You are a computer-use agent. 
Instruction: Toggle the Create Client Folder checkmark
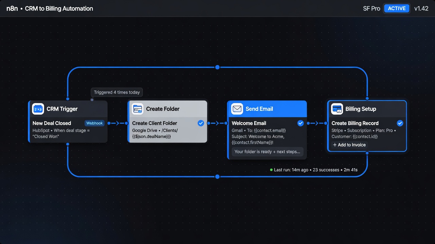tap(201, 123)
